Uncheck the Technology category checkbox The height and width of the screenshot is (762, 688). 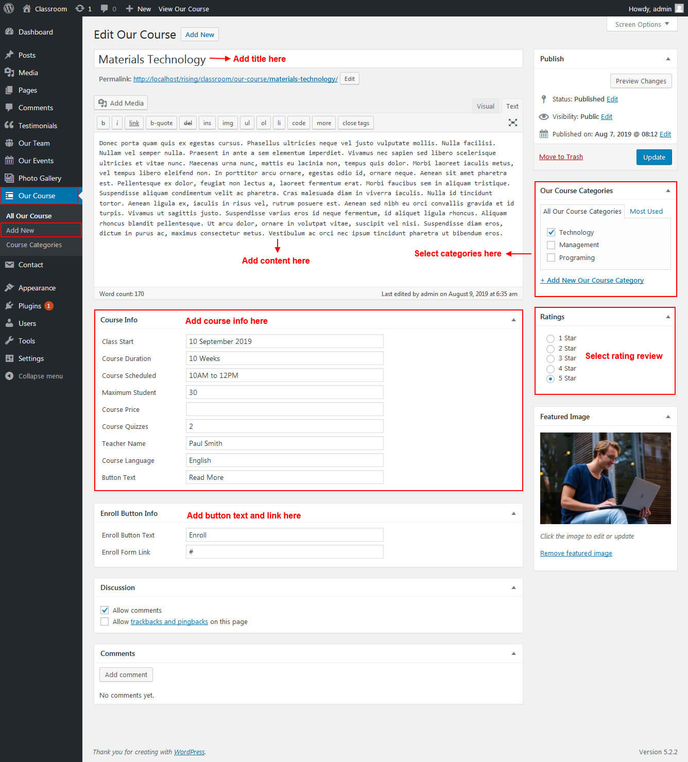[551, 232]
